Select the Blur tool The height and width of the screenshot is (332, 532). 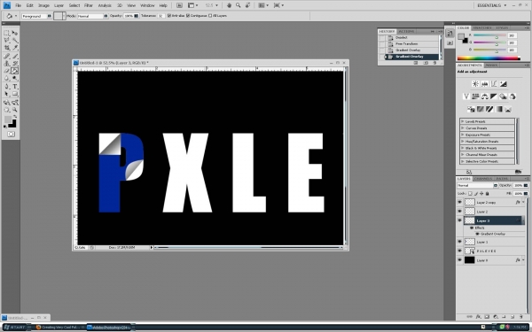[6, 78]
